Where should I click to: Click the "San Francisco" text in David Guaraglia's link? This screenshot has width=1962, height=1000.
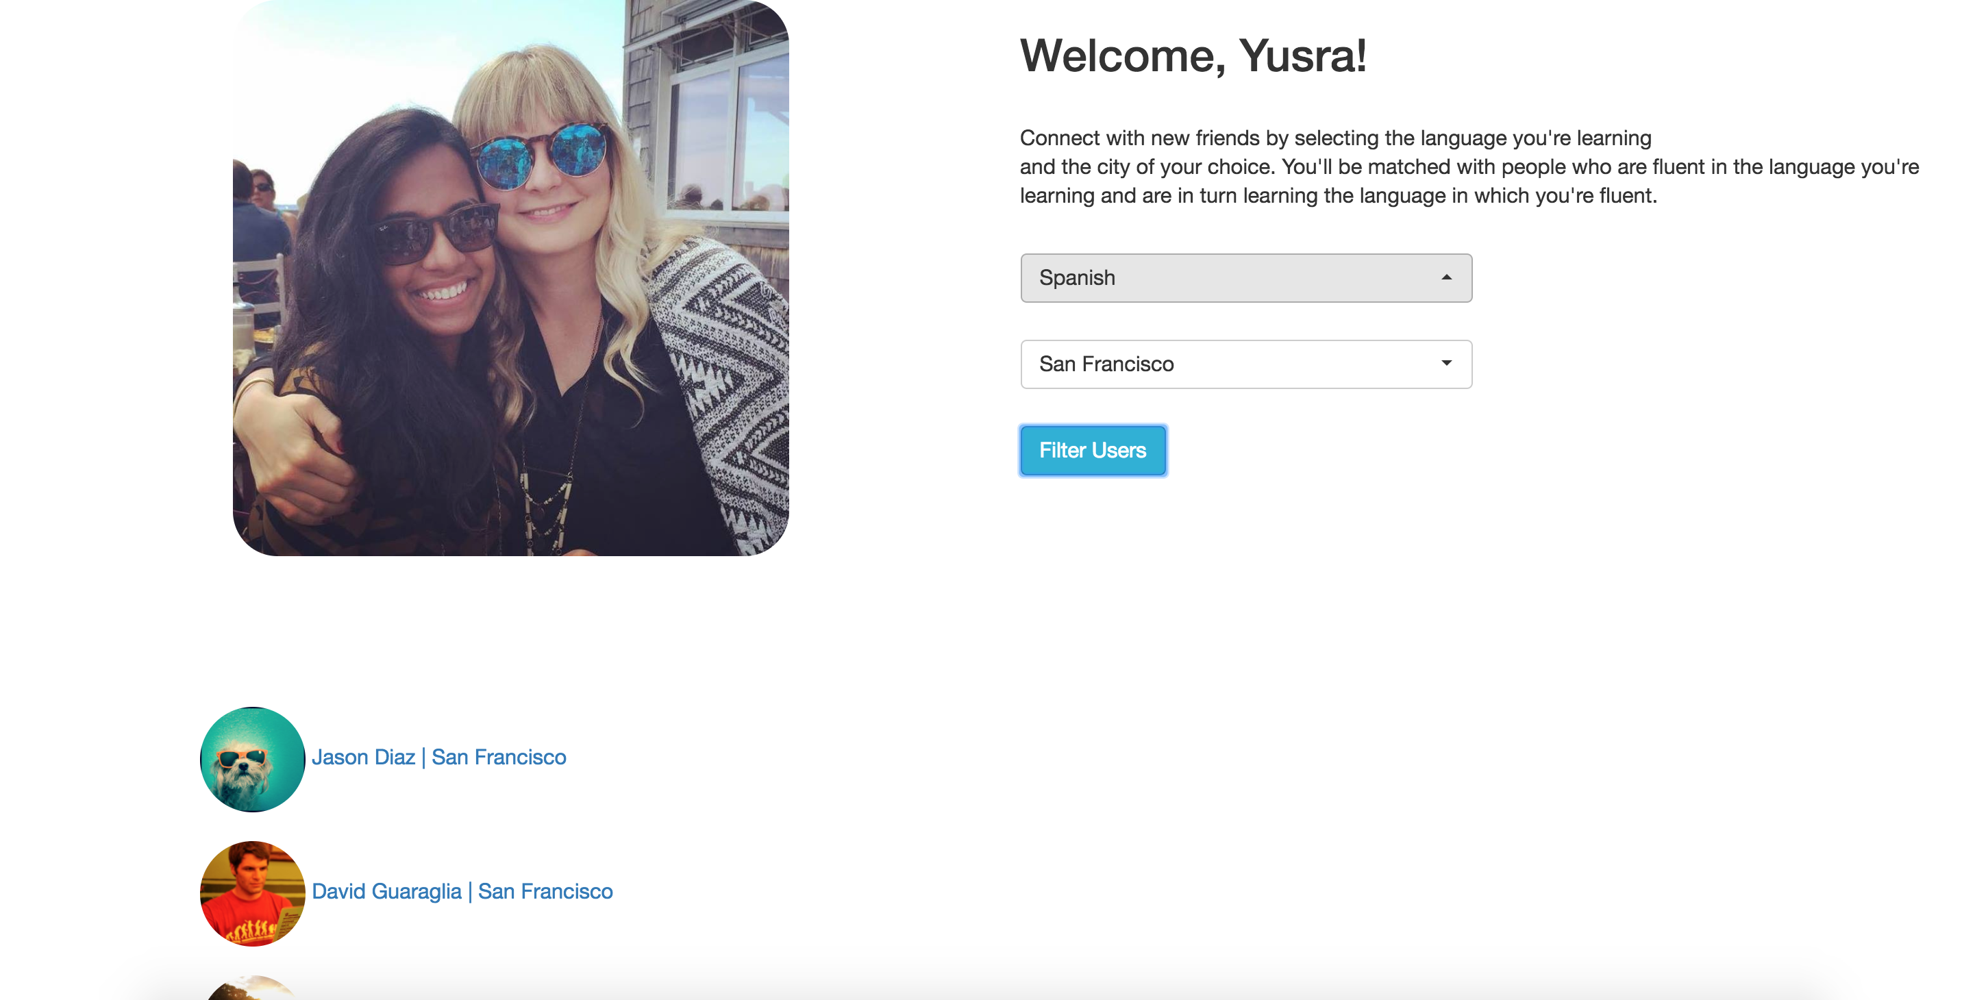[x=545, y=891]
